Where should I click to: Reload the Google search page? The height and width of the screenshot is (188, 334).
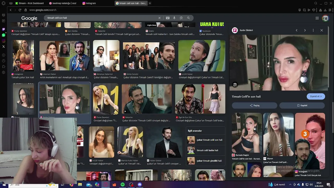pos(20,10)
